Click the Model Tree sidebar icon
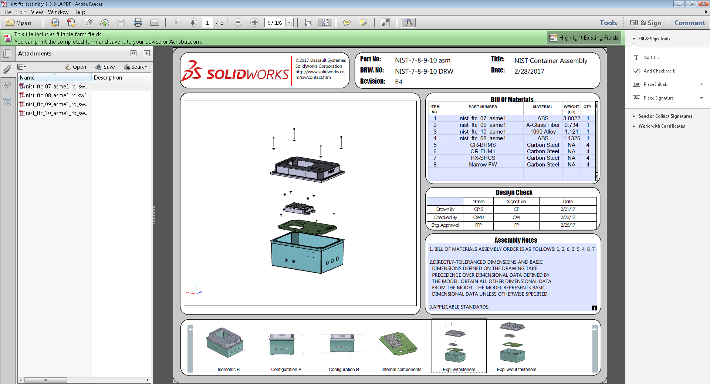 tap(7, 102)
